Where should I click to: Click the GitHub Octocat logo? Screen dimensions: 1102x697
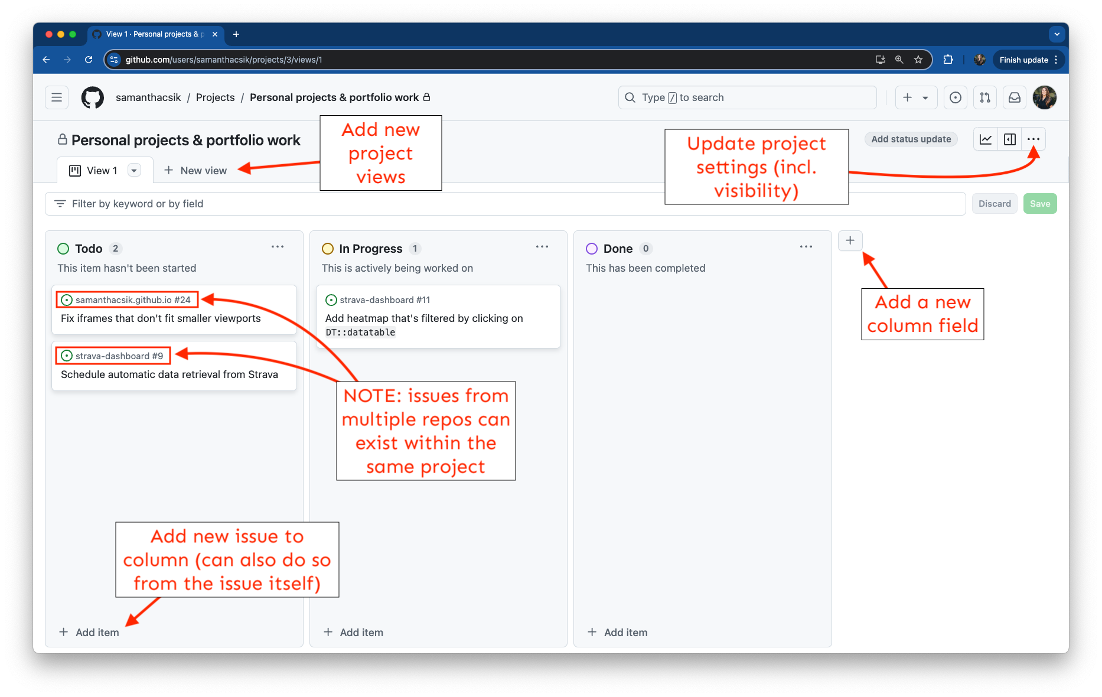pos(92,97)
